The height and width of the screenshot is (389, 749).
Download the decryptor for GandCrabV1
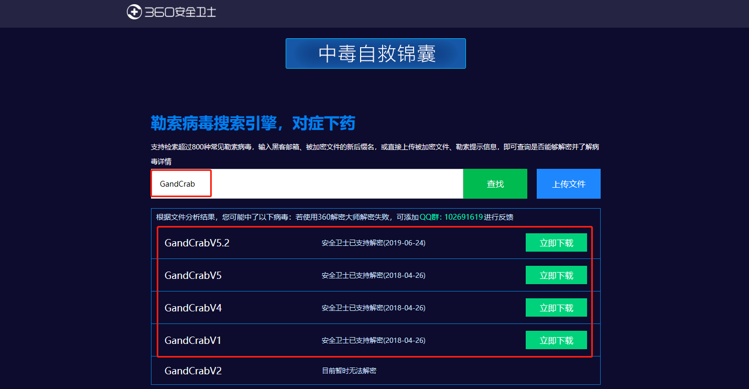556,340
